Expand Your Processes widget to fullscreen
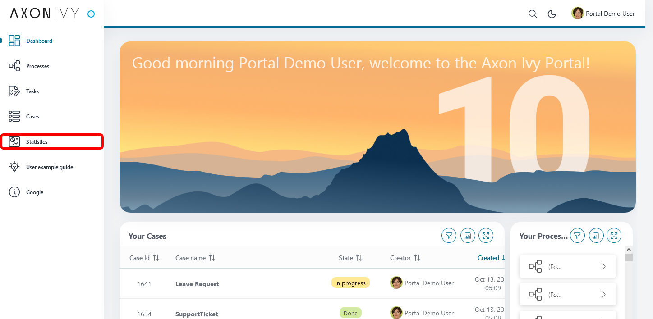 coord(614,235)
